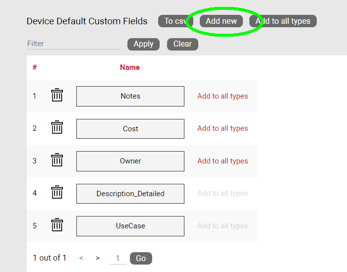Add Notes to all types link
Image resolution: width=347 pixels, height=272 pixels.
223,96
